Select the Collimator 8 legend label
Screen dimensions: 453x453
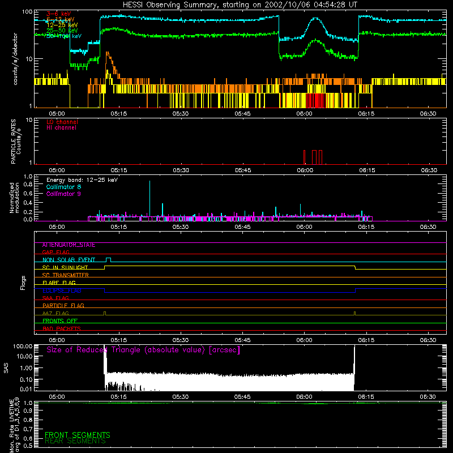coord(63,187)
